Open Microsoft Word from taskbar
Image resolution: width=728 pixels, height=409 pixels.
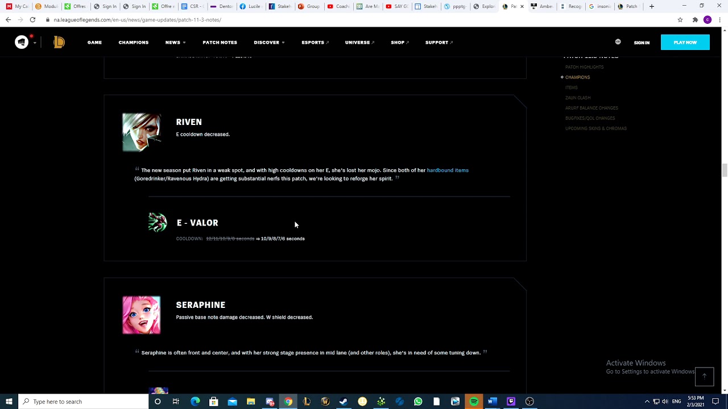point(493,402)
